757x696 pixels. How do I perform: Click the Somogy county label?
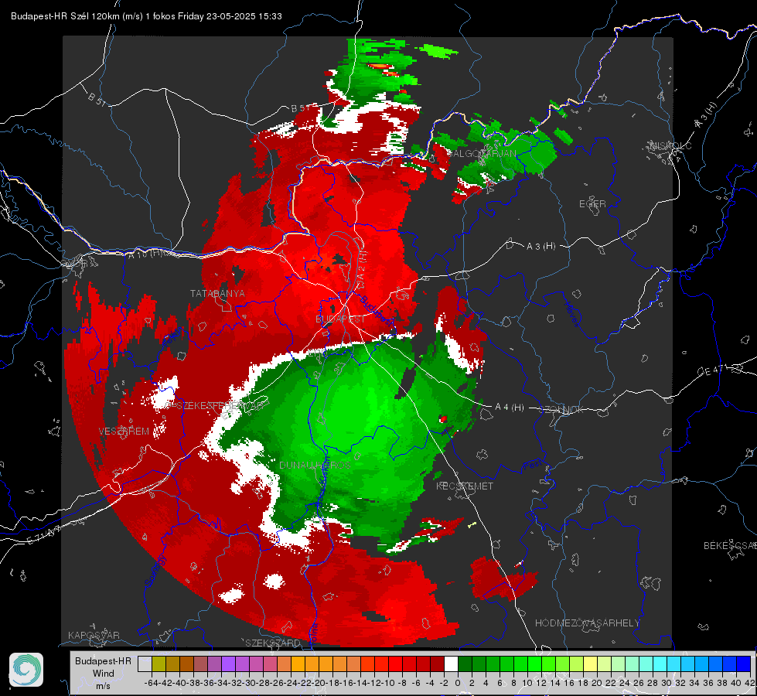point(155,571)
